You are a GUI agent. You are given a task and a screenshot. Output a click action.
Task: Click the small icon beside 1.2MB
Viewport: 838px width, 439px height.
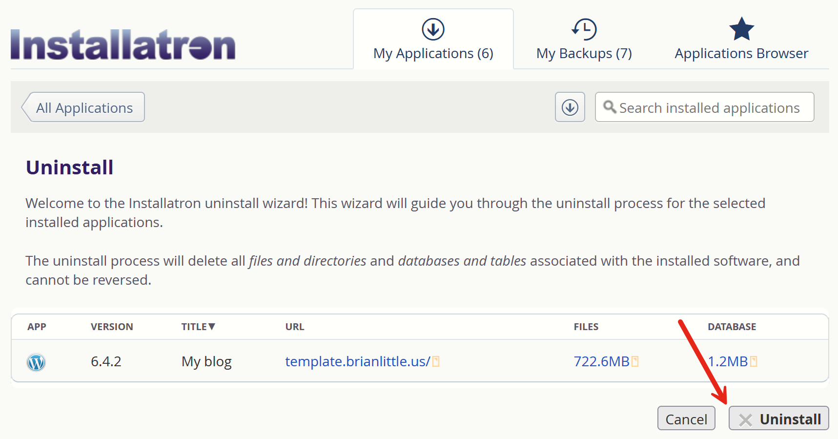[754, 361]
